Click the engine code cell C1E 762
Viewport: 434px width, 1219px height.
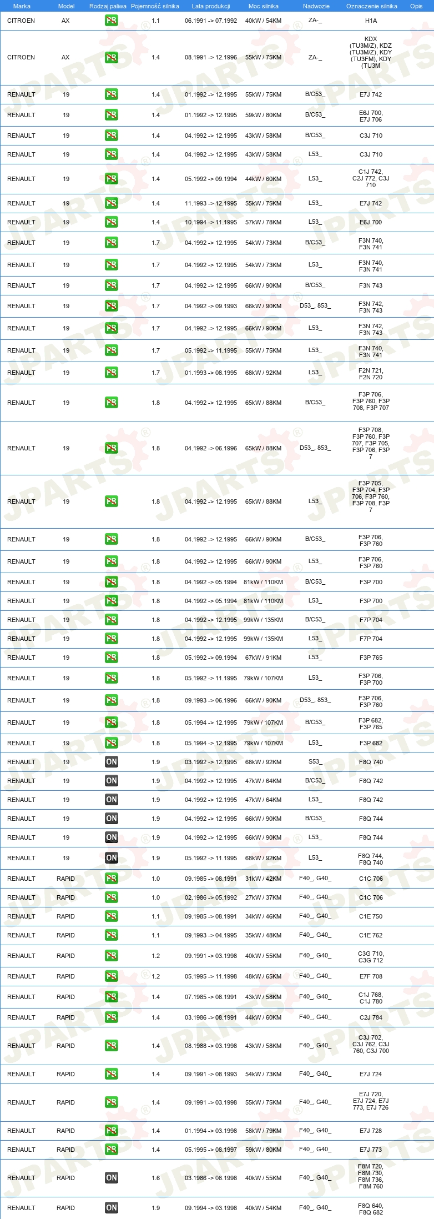tap(371, 935)
